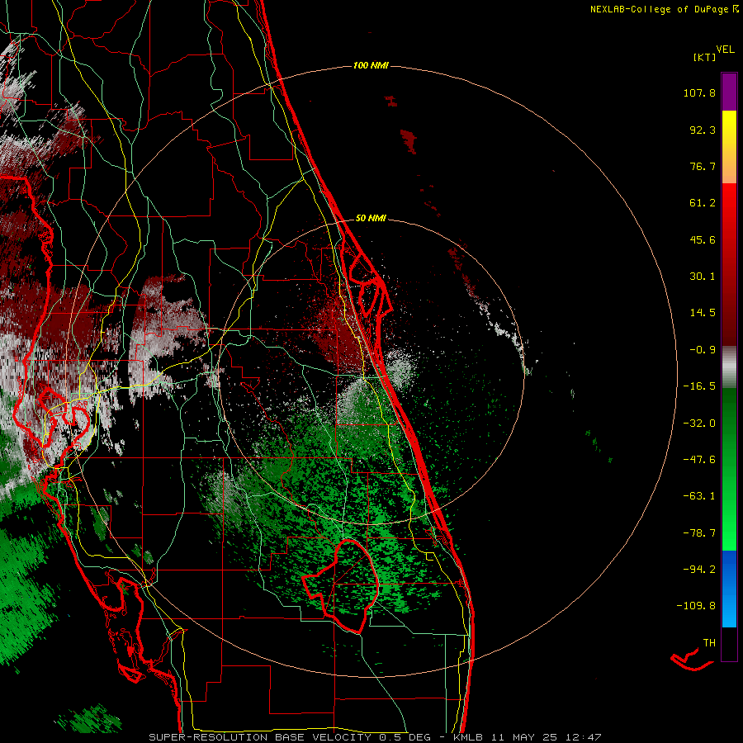Click the 12:47 timestamp in caption
Image resolution: width=743 pixels, height=743 pixels.
click(584, 737)
